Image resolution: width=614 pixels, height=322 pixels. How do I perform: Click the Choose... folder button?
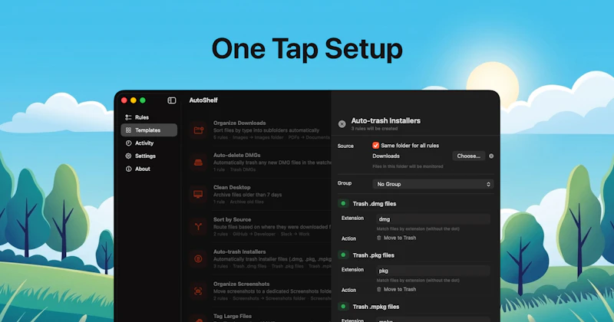[469, 156]
